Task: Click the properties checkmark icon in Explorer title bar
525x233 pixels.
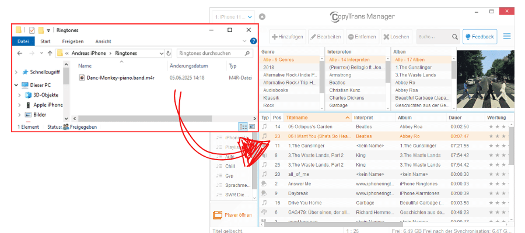Action: (32, 30)
